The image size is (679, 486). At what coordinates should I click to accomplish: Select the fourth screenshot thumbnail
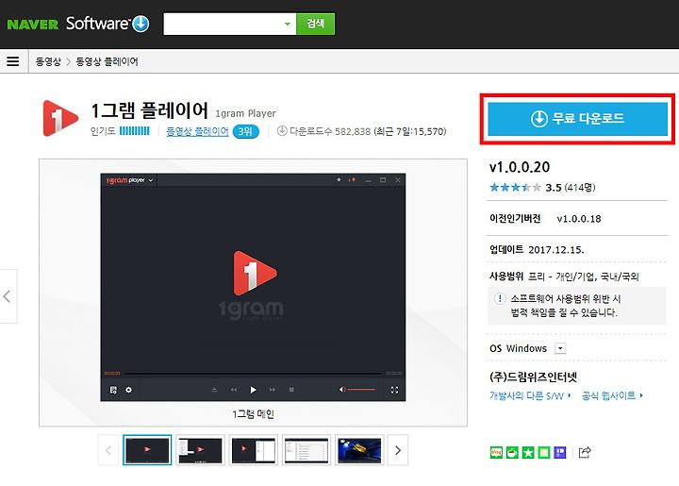click(x=306, y=450)
